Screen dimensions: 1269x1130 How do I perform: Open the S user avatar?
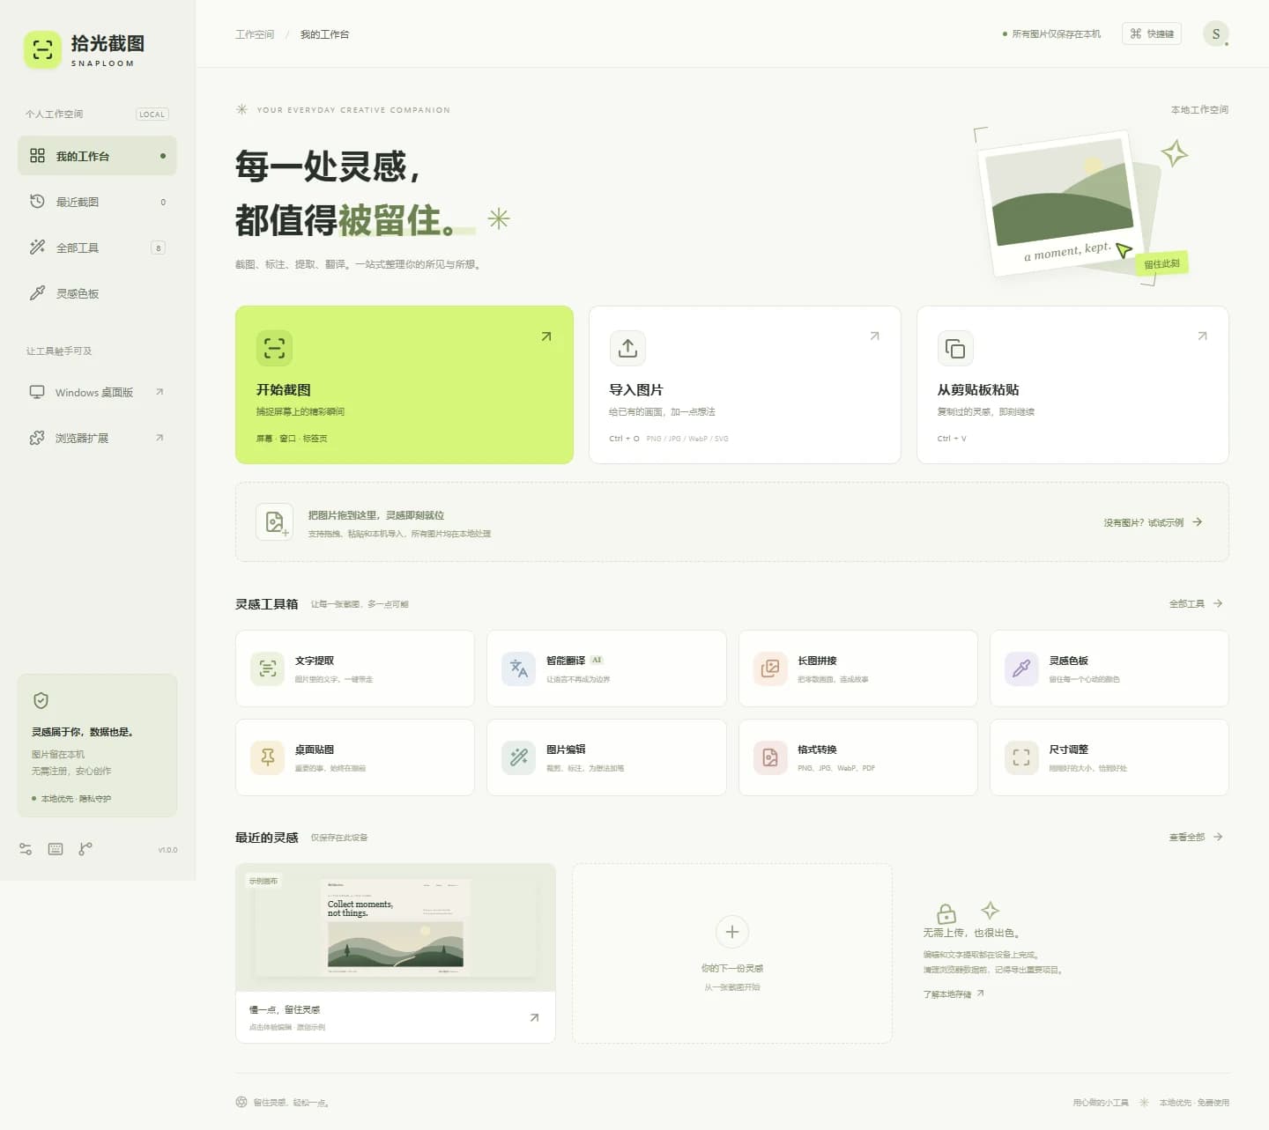coord(1216,33)
